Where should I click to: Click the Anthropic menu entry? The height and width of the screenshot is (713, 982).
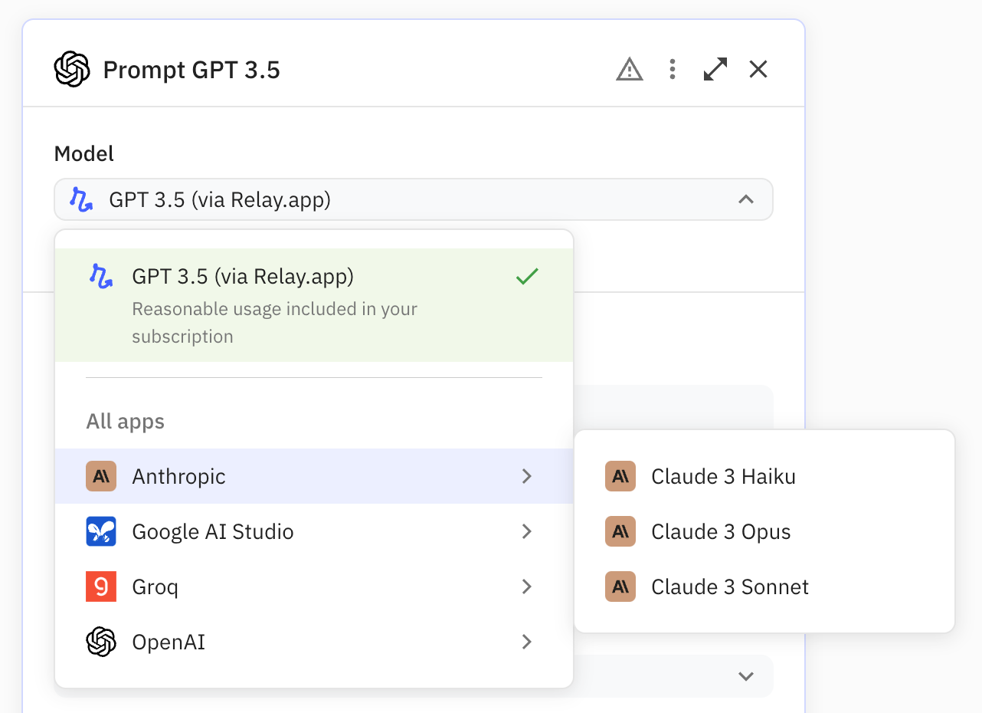tap(179, 476)
